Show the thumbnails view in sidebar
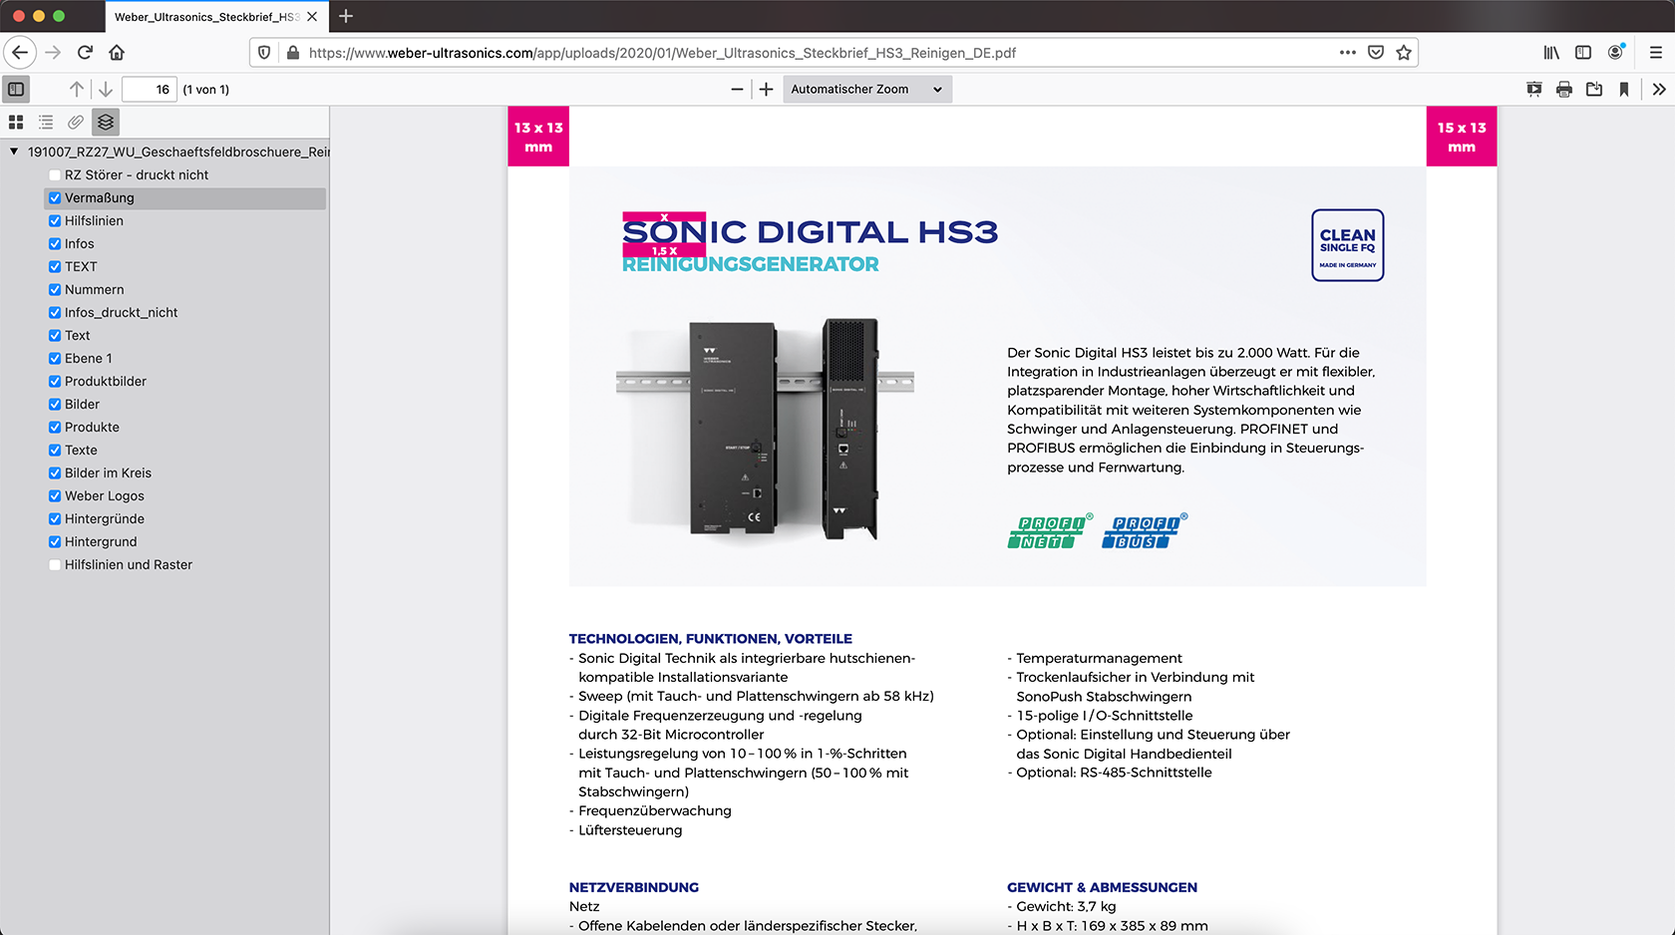This screenshot has width=1675, height=935. pos(16,123)
